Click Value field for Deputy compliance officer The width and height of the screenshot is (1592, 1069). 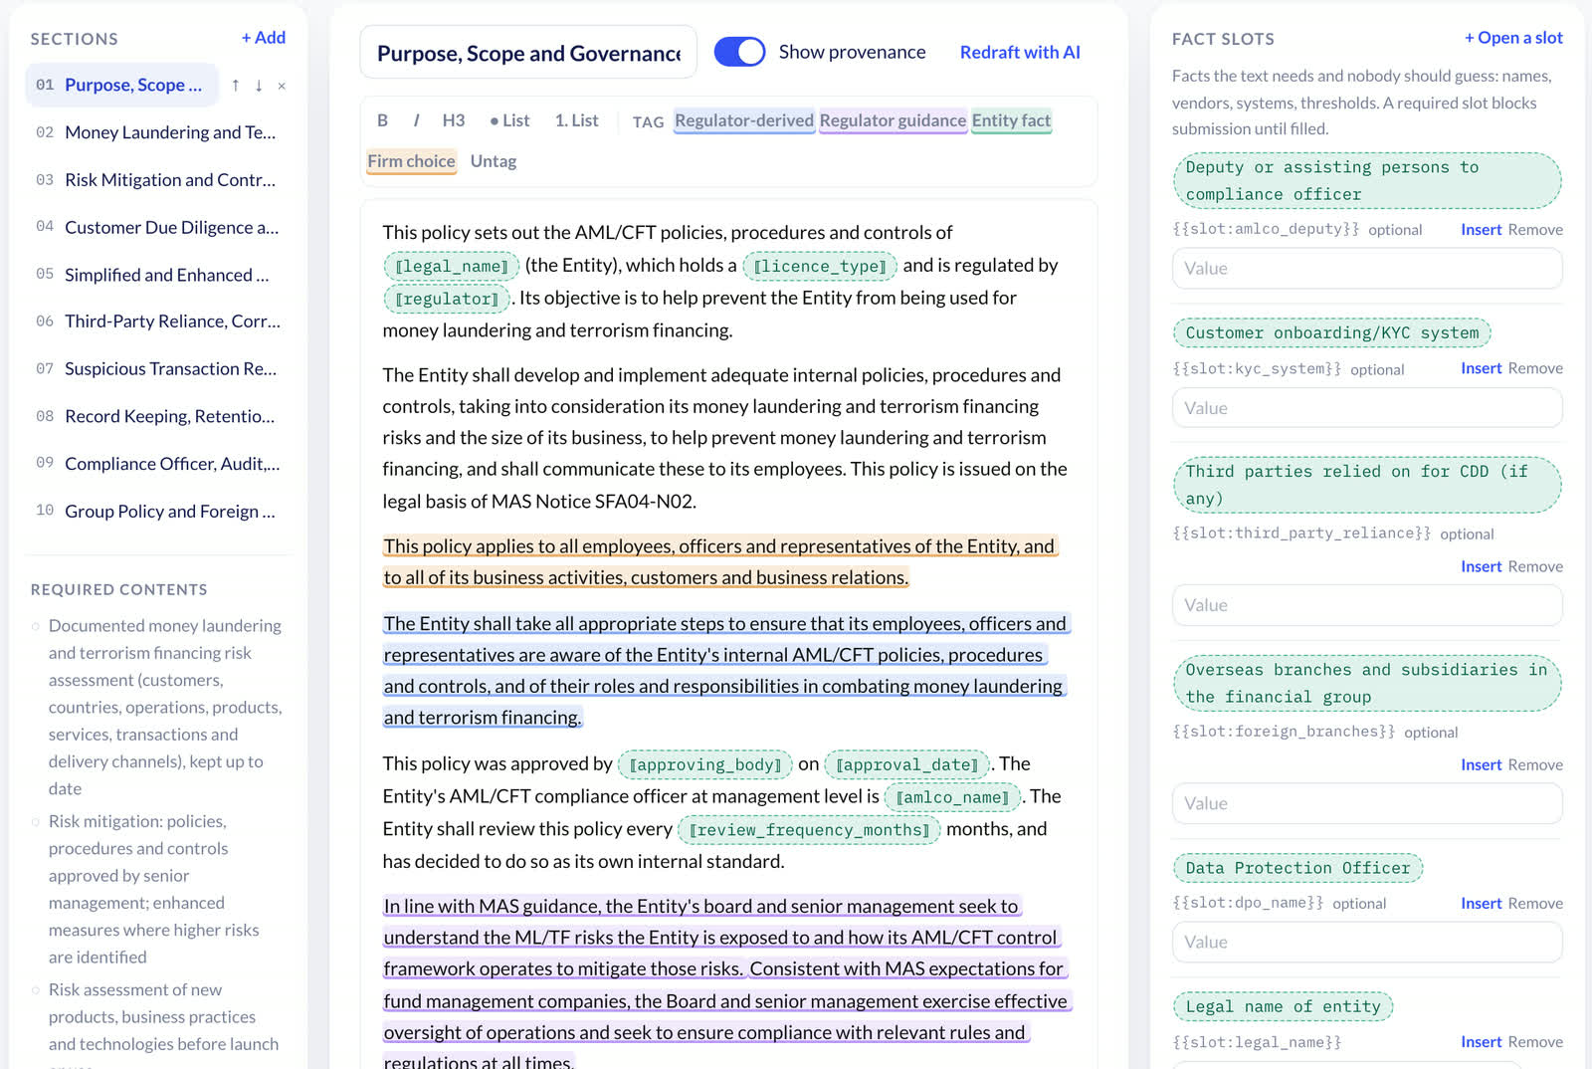1367,269
